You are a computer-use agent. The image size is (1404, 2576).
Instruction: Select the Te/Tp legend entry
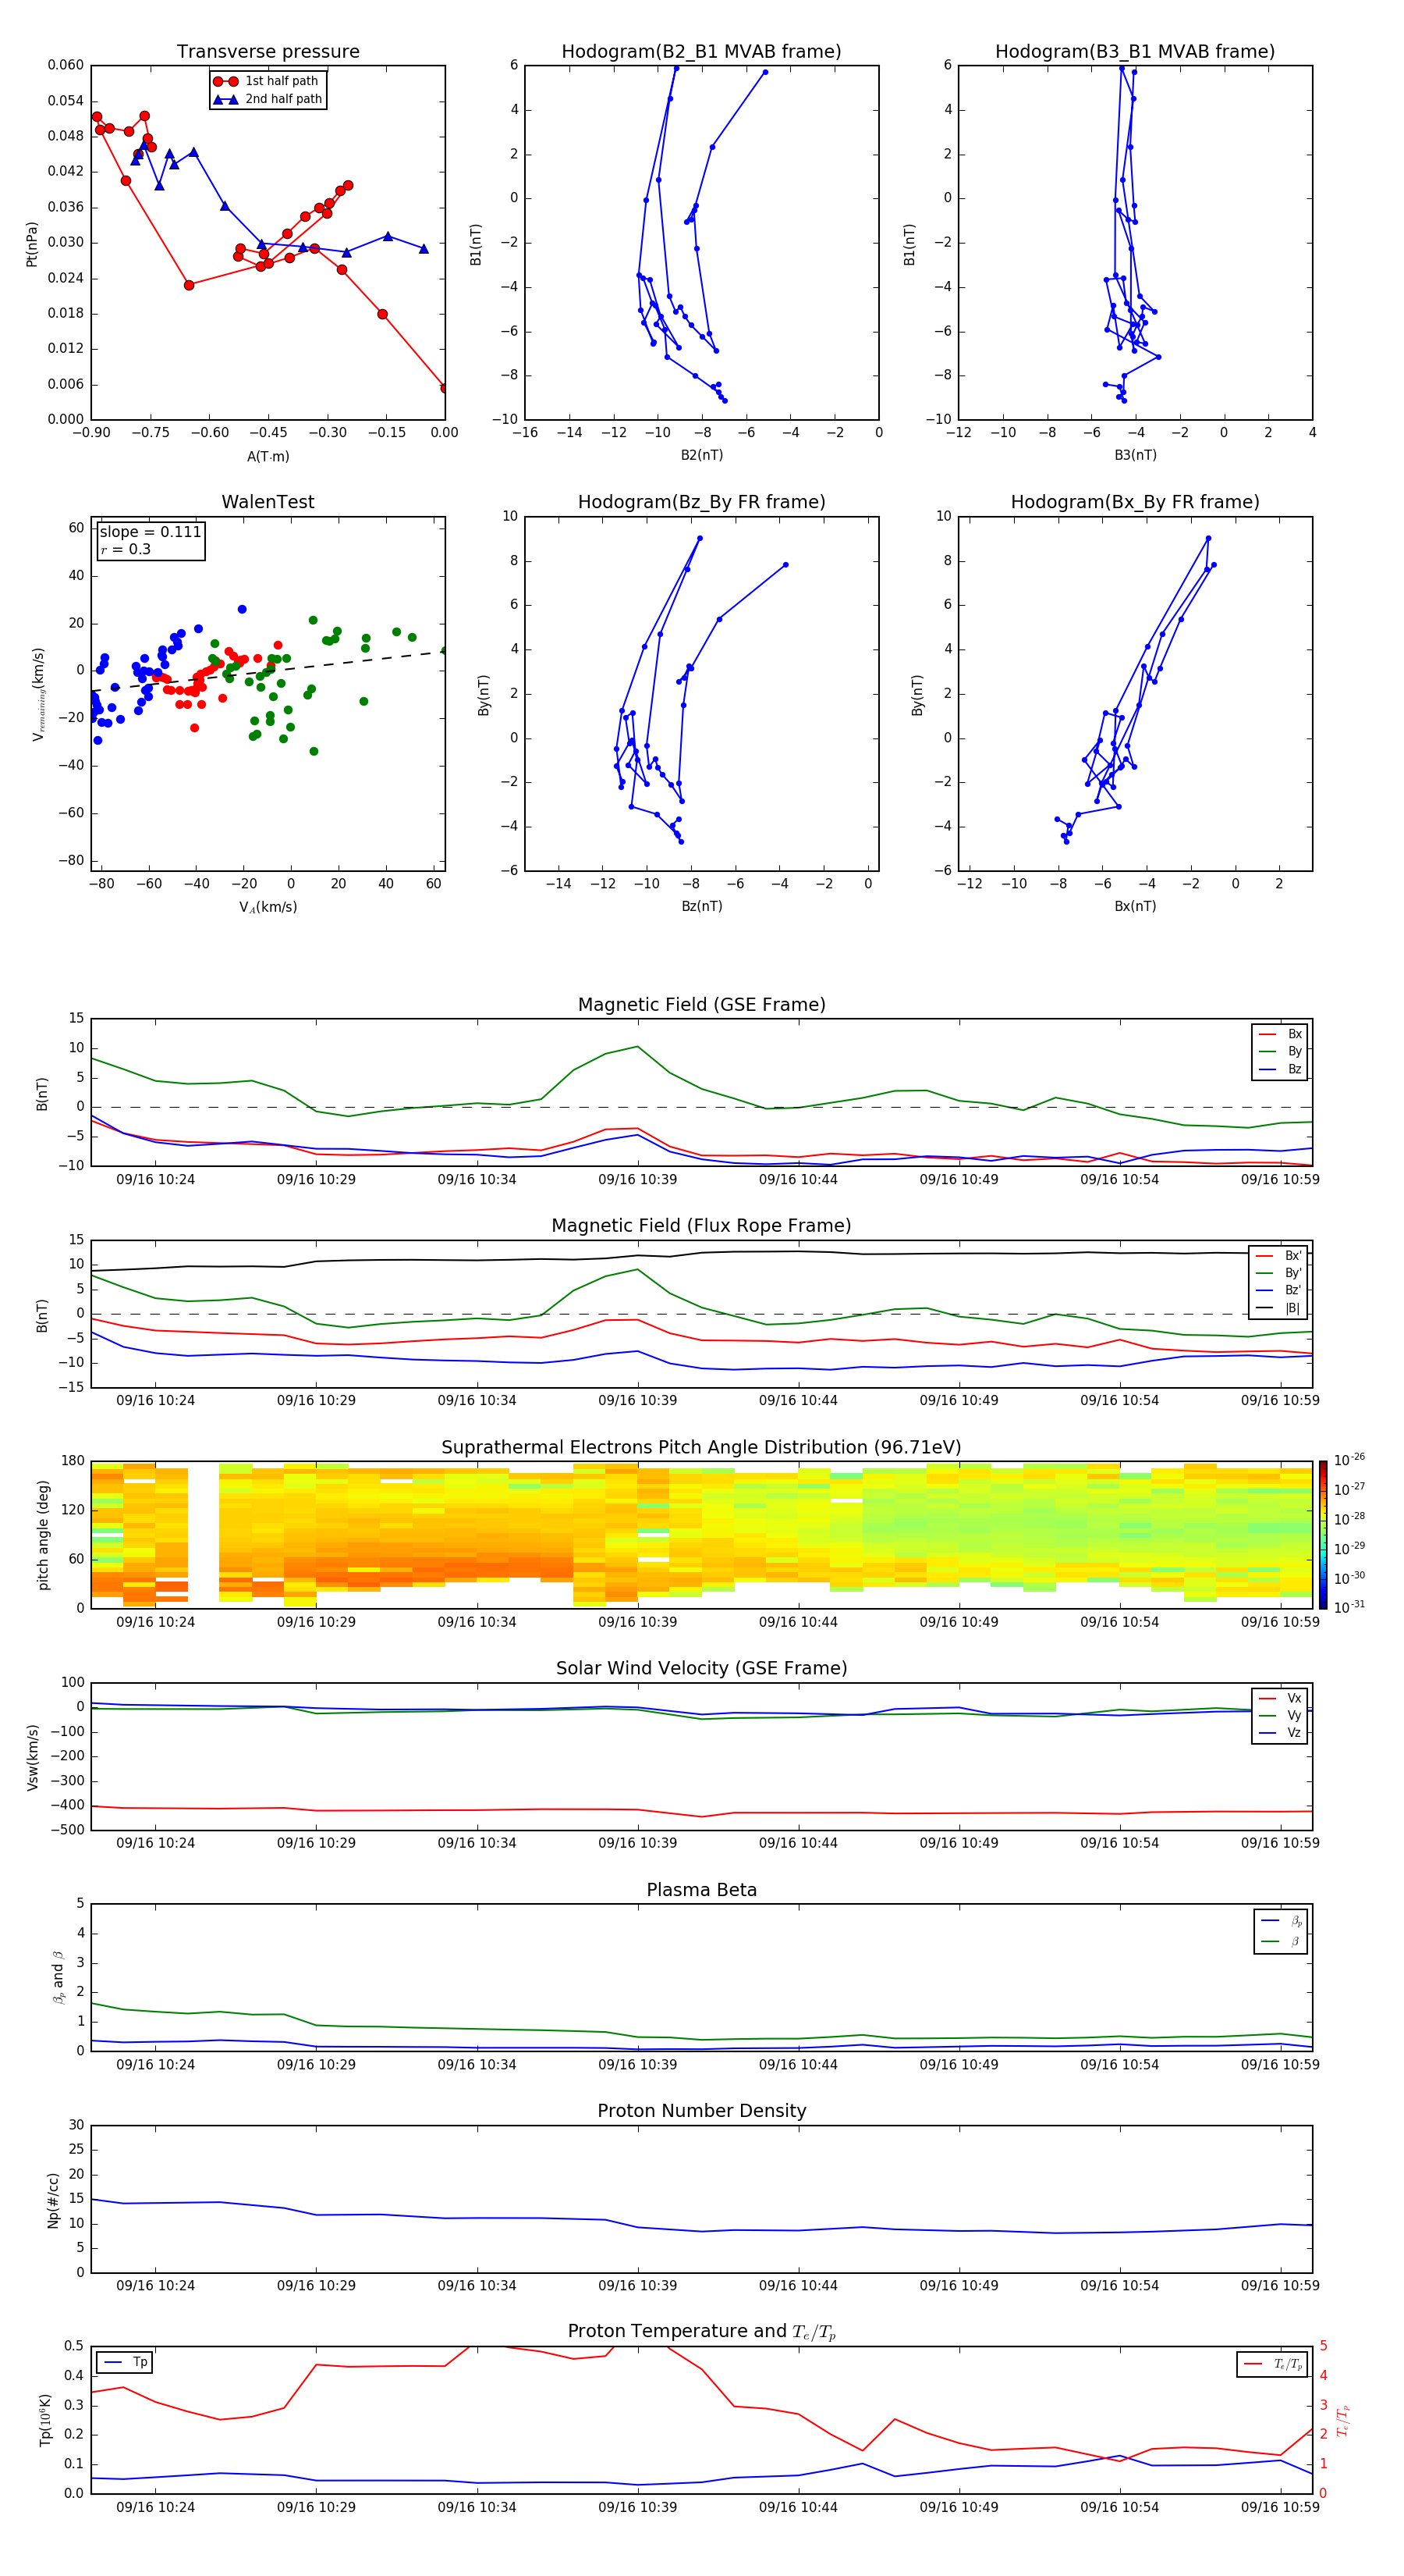point(1273,2364)
